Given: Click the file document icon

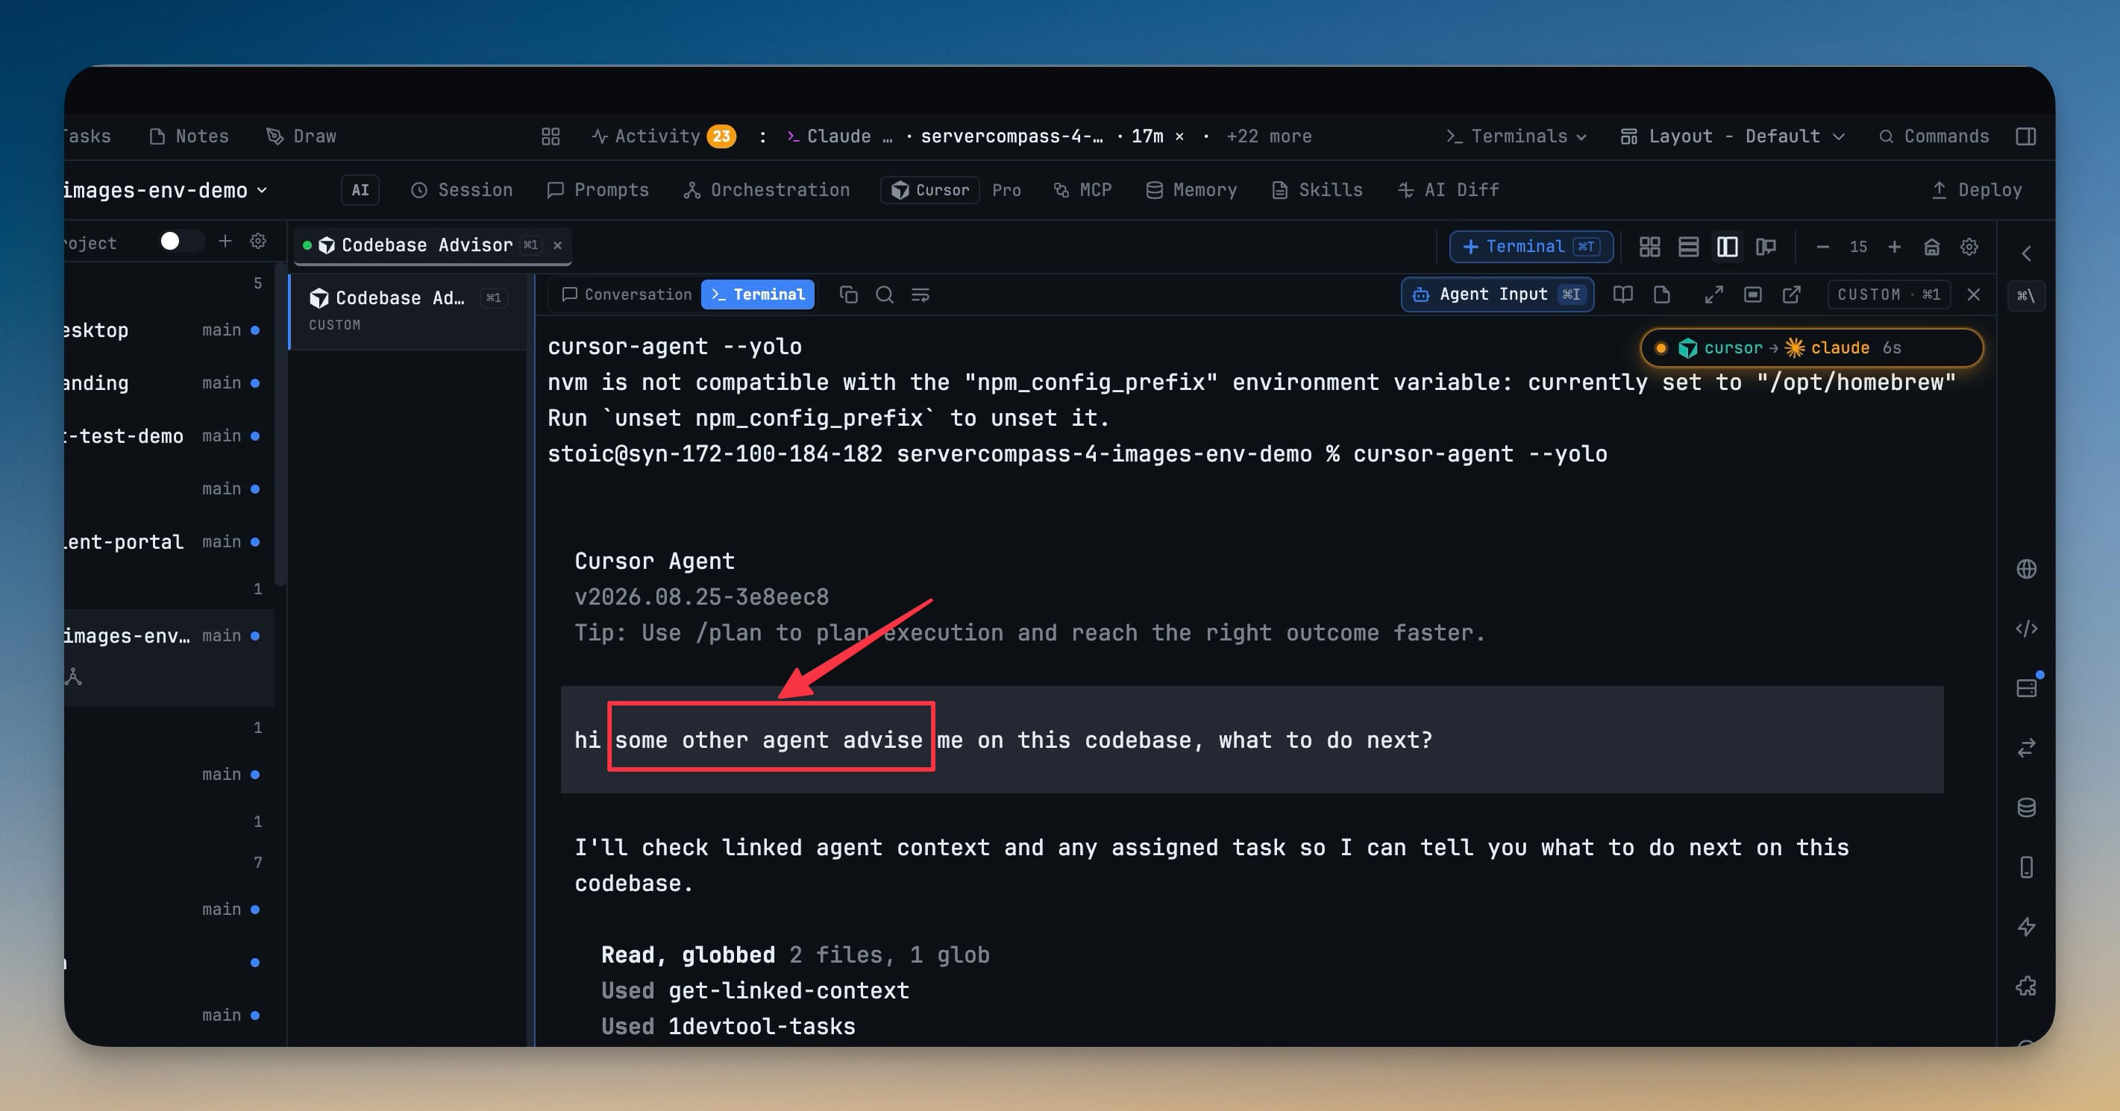Looking at the screenshot, I should click(x=1661, y=295).
